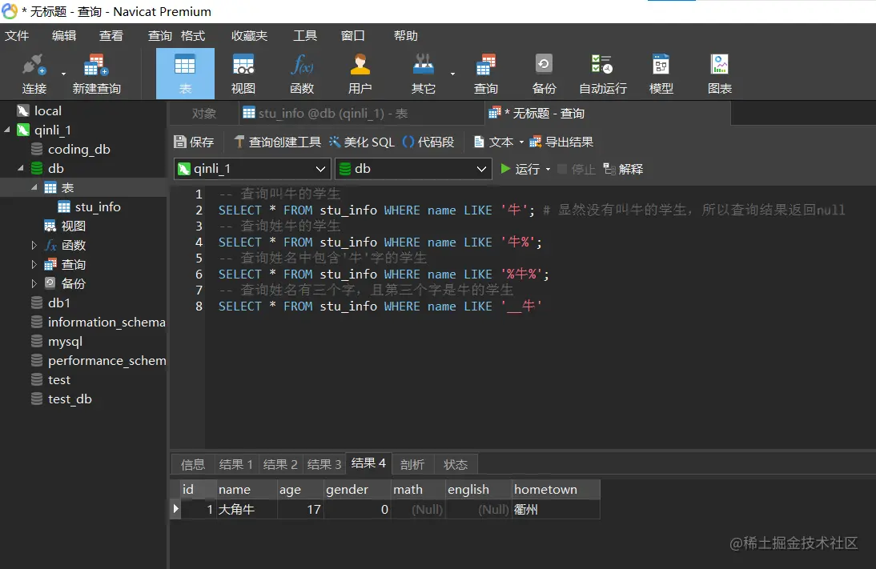876x569 pixels.
Task: Open the User (用户) toolbar icon
Action: coord(360,74)
